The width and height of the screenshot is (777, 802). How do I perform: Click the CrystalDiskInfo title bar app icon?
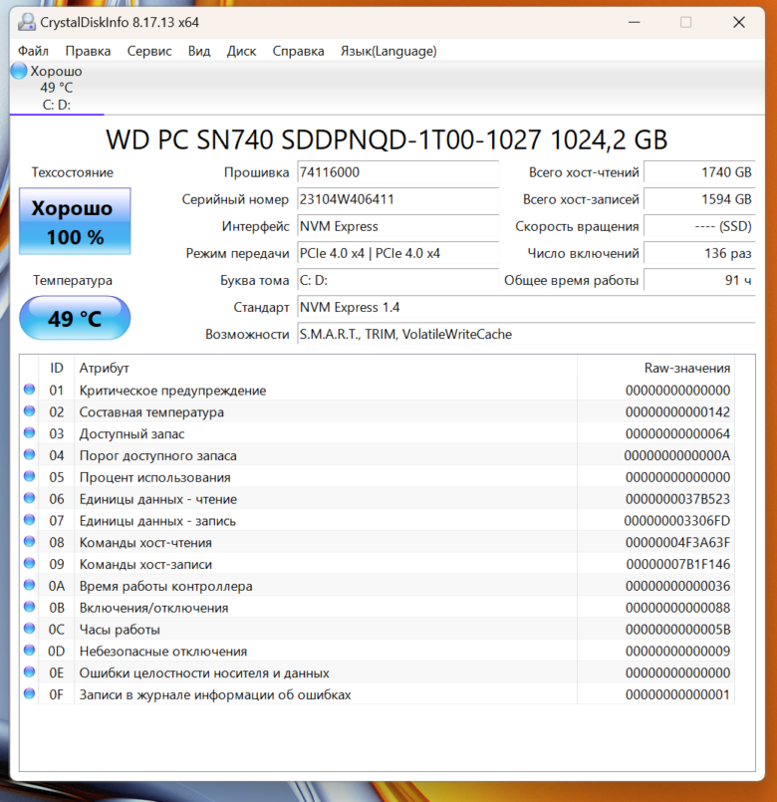tap(27, 22)
